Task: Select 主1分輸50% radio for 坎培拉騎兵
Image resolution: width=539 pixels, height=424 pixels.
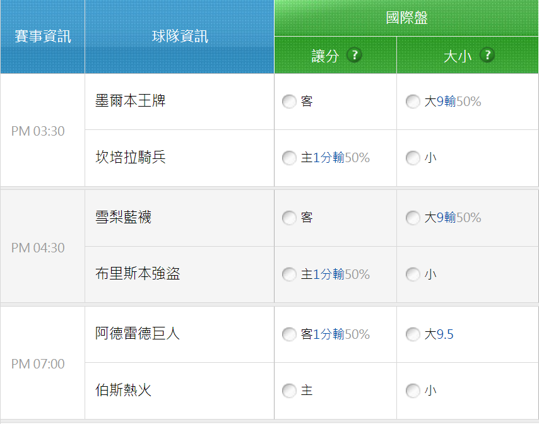Action: point(289,158)
